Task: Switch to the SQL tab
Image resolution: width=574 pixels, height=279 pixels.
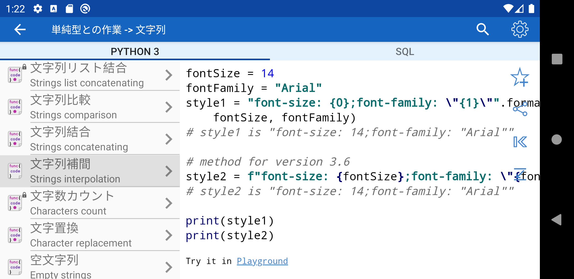Action: coord(405,51)
